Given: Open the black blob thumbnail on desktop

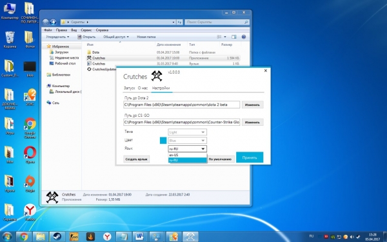Looking at the screenshot, I should point(30,69).
